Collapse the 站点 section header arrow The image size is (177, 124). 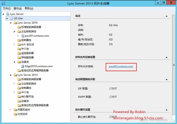[166, 16]
